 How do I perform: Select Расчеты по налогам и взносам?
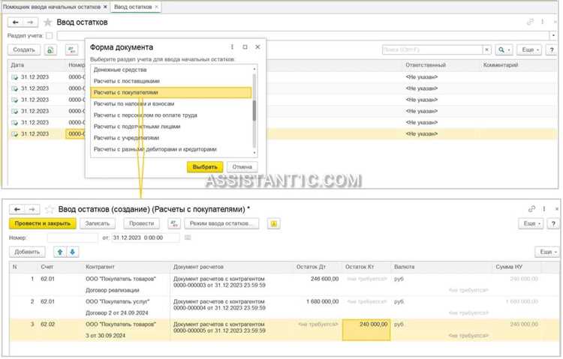pyautogui.click(x=171, y=103)
